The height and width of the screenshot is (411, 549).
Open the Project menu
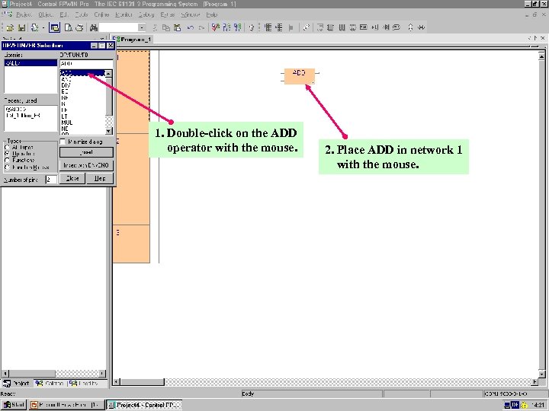24,14
